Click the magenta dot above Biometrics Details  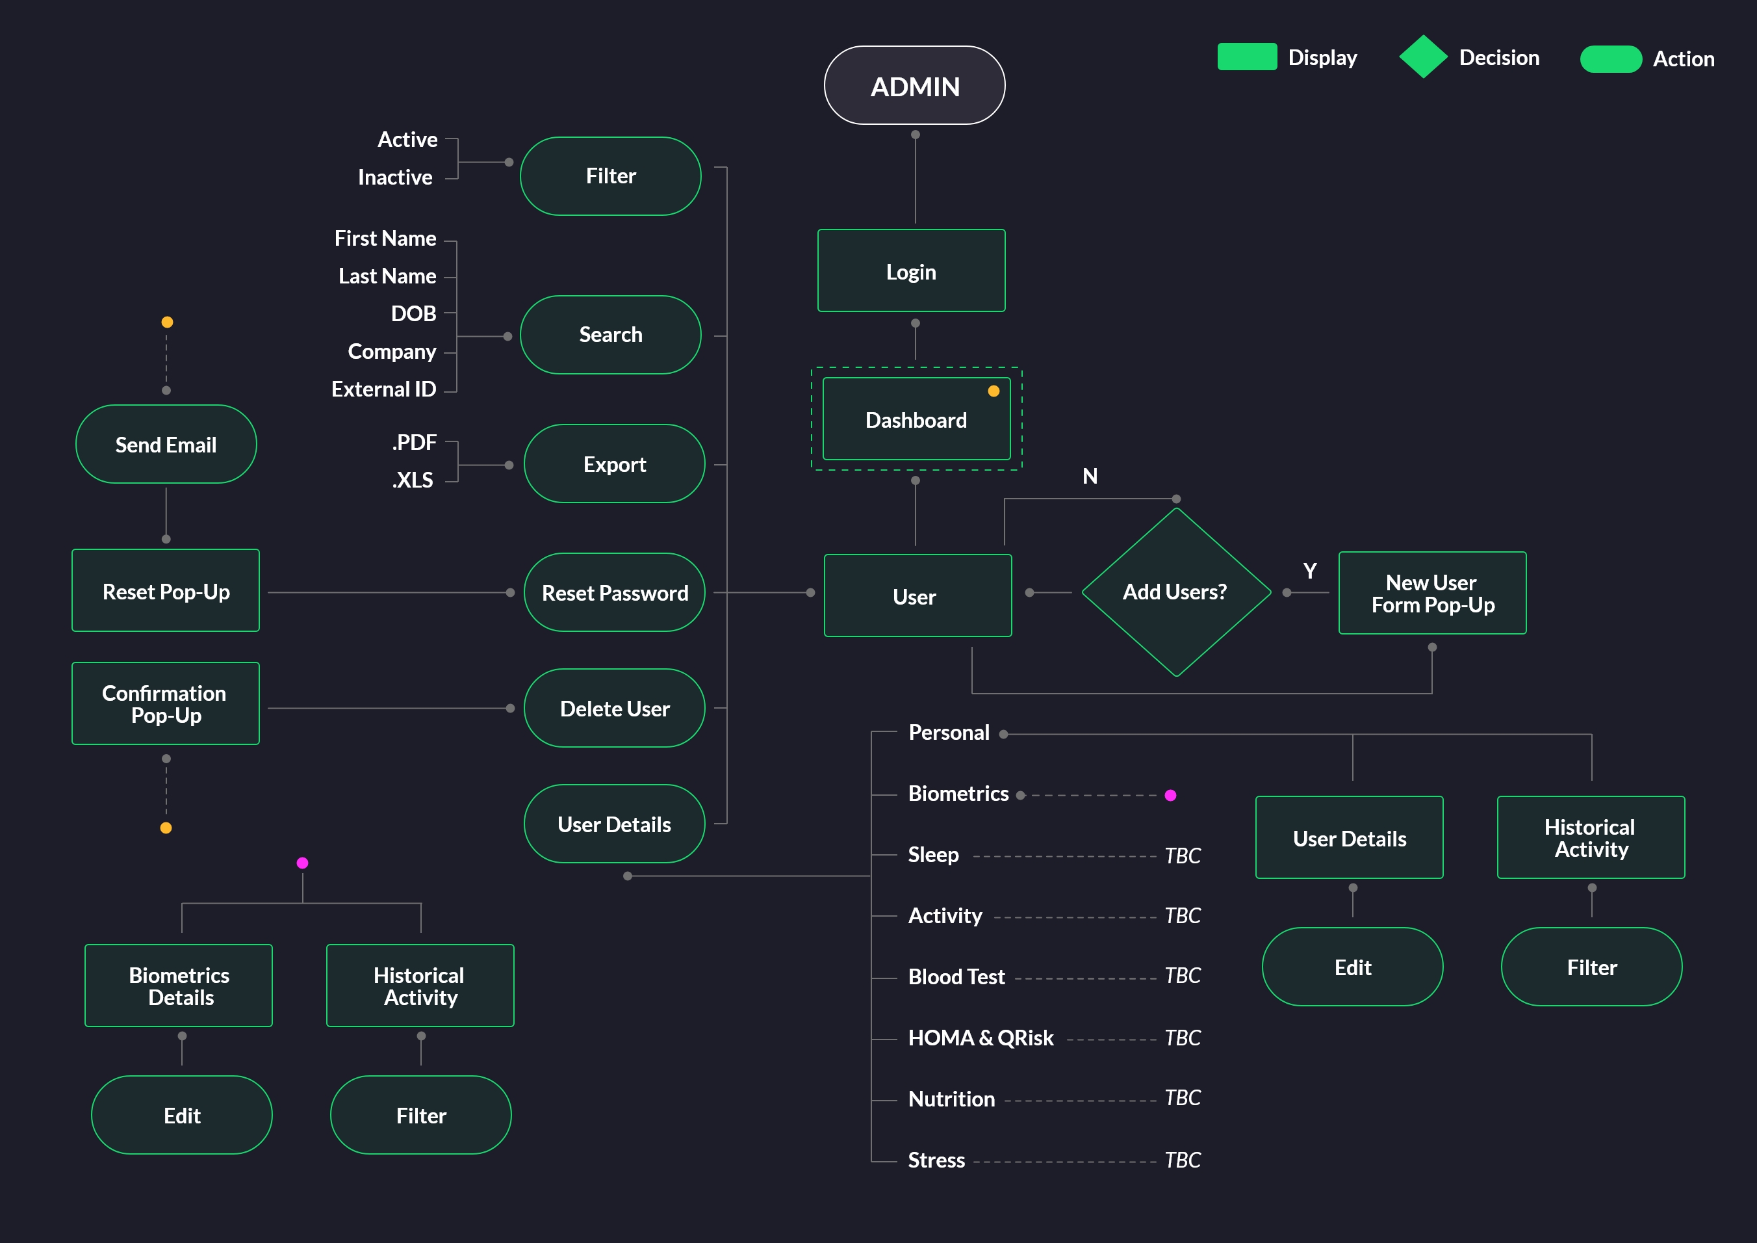pos(302,863)
